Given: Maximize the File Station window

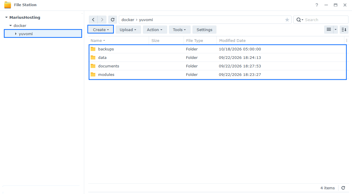Looking at the screenshot, I should point(335,5).
